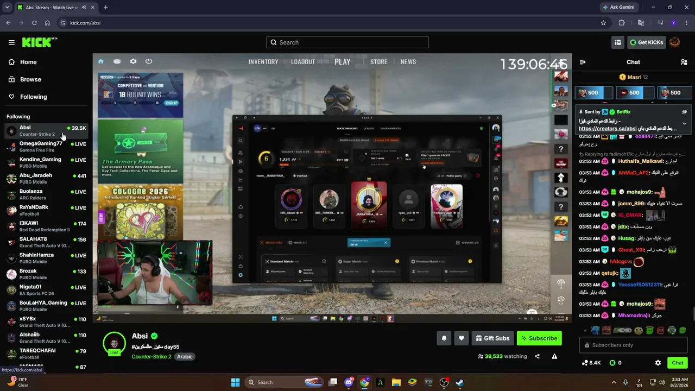The height and width of the screenshot is (391, 695).
Task: Collapse the chat panel with the arrow icon
Action: point(583,62)
